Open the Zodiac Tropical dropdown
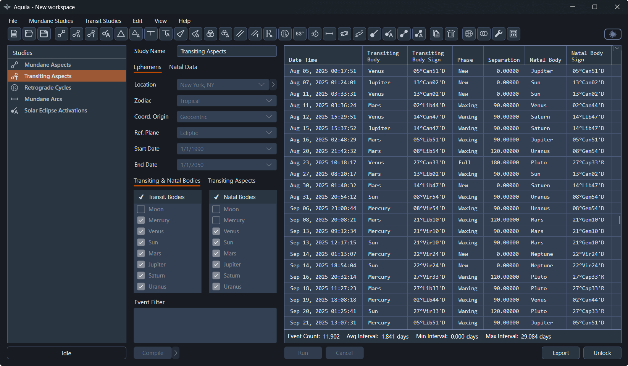The width and height of the screenshot is (628, 366). pos(226,101)
